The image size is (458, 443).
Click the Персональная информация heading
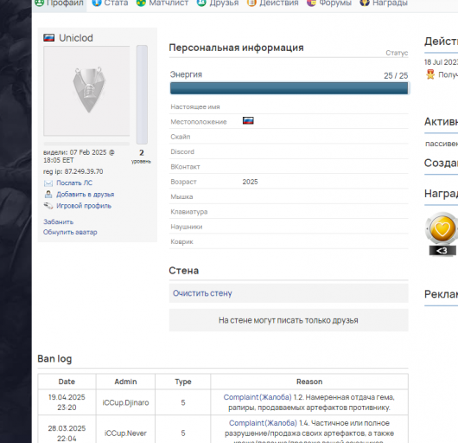[236, 48]
